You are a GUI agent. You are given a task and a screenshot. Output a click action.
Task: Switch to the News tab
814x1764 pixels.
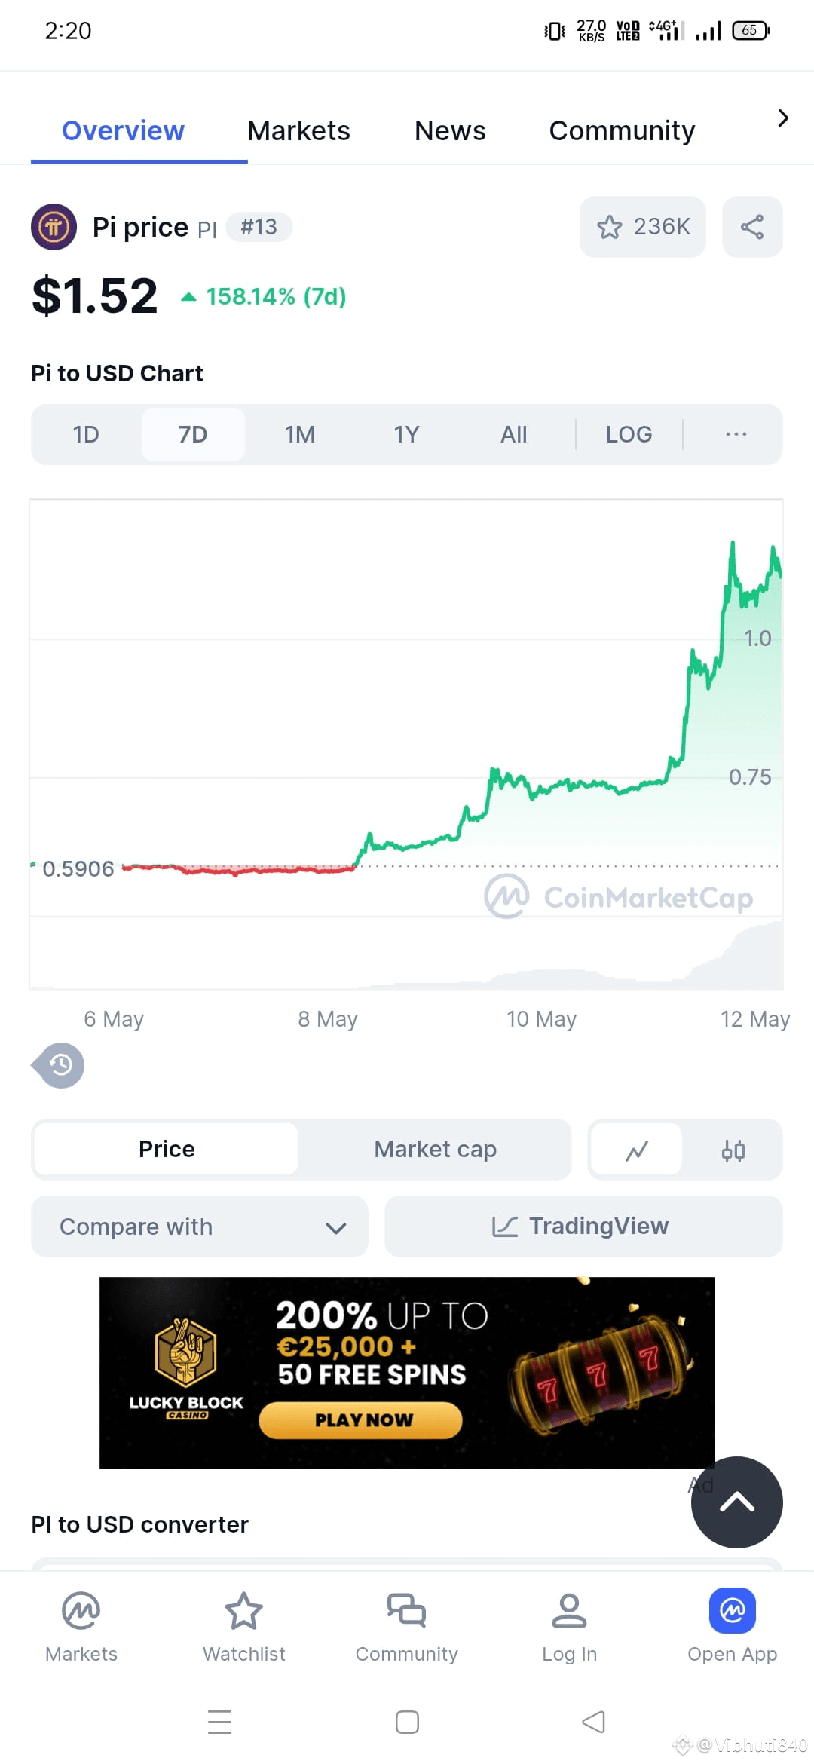click(x=450, y=131)
